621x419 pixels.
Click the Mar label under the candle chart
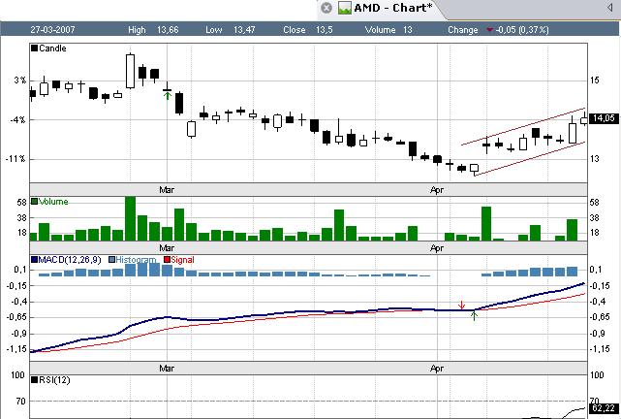pyautogui.click(x=167, y=190)
